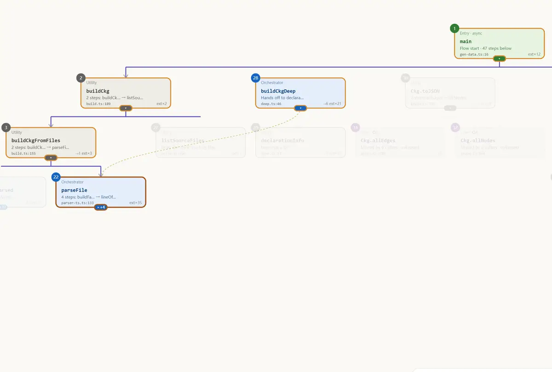Screen dimensions: 552x372
Task: Click the 'Entry · async' label
Action: 471,33
